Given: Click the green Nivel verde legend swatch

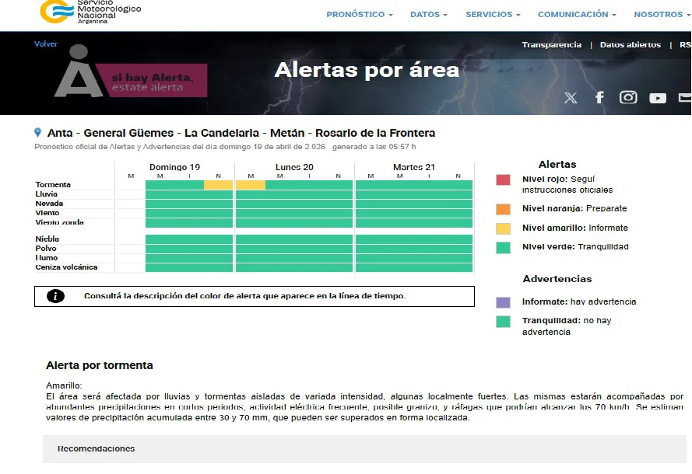Looking at the screenshot, I should [503, 248].
